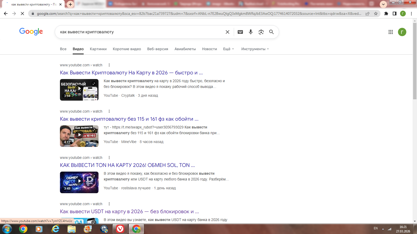Bookmark this page with the star
This screenshot has width=417, height=234.
pyautogui.click(x=376, y=14)
